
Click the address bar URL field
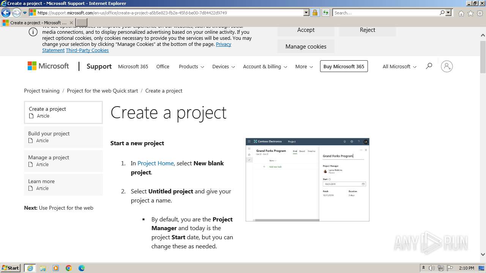tap(169, 13)
